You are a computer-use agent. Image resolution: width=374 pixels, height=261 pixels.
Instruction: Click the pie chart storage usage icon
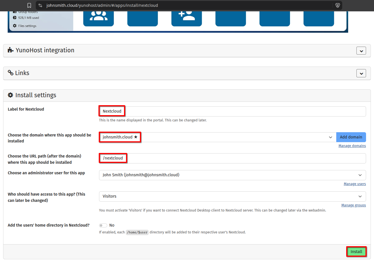coord(15,18)
